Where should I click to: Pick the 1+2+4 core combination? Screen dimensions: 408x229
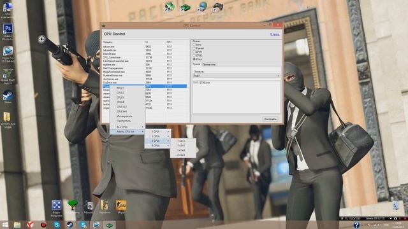(x=183, y=146)
